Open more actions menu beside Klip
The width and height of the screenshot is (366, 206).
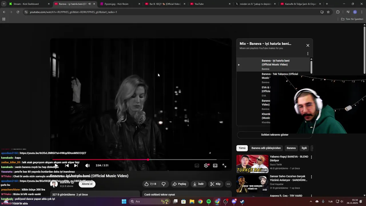(228, 184)
